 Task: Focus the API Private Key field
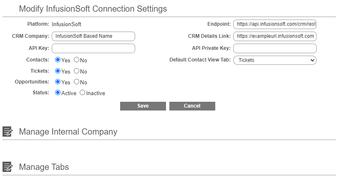click(275, 48)
